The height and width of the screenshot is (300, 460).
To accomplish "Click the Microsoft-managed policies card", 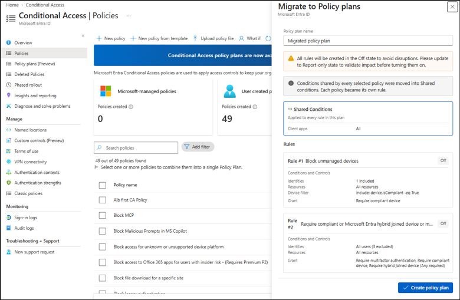I will (153, 107).
